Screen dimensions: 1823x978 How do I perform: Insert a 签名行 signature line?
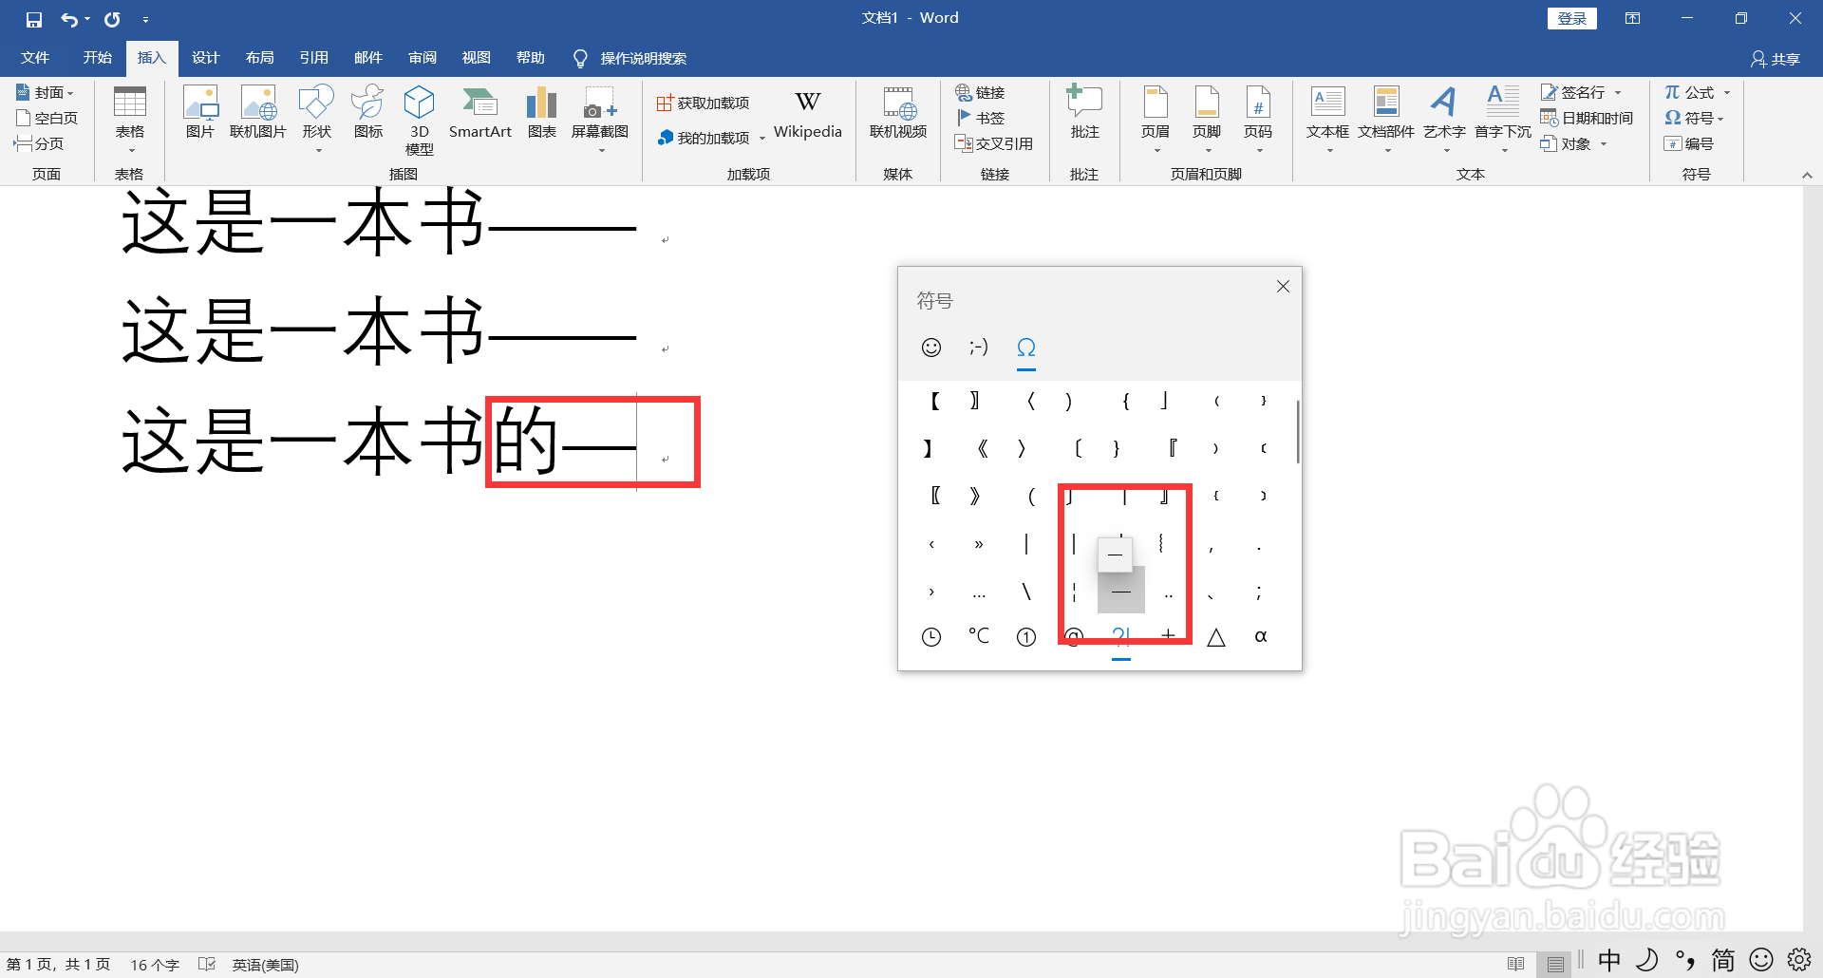click(x=1581, y=92)
